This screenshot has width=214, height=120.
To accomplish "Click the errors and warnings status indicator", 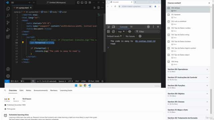I will point(14,81).
